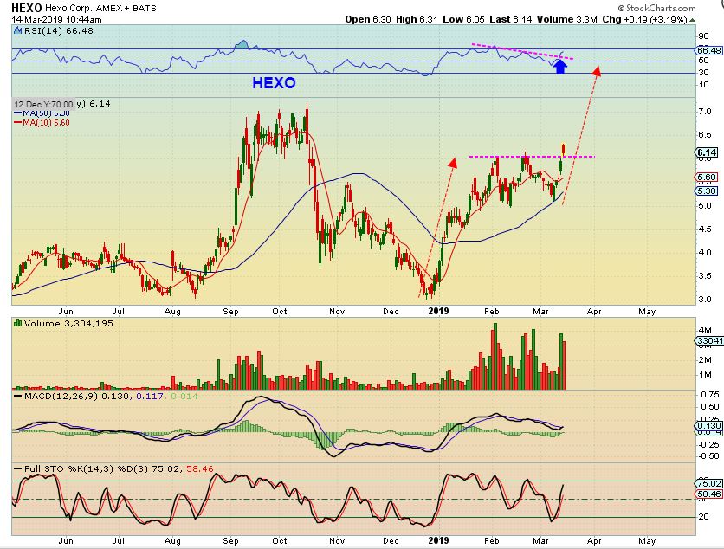Click the '14-Mar-2019 10:44am' timestamp

pyautogui.click(x=56, y=19)
